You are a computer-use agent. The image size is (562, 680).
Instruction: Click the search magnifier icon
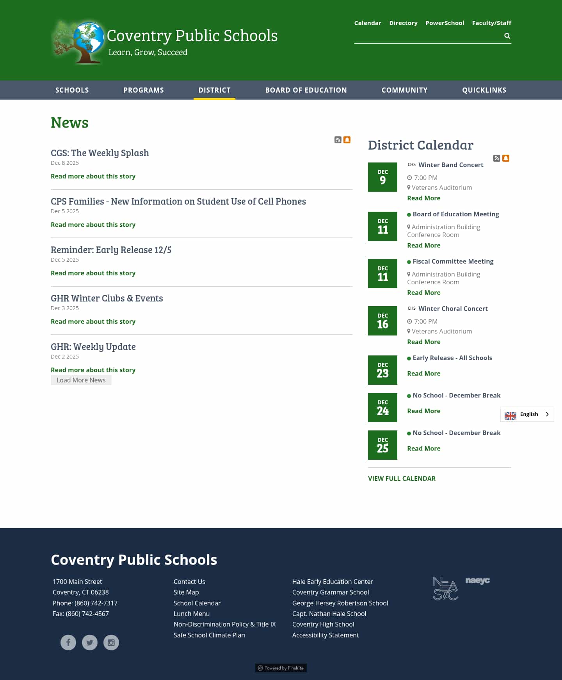[507, 36]
